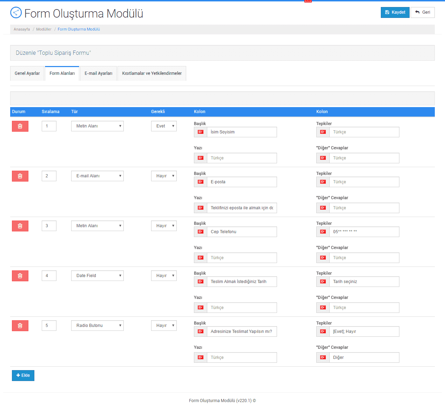Open the E-mail Ayarları tab
Viewport: 445px width, 407px height.
(99, 73)
